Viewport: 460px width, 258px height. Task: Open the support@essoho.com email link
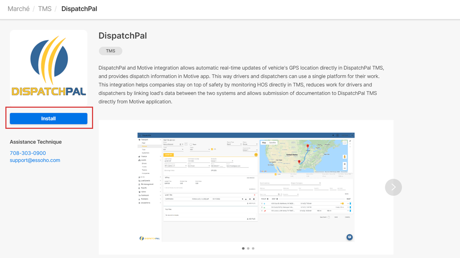[x=35, y=160]
